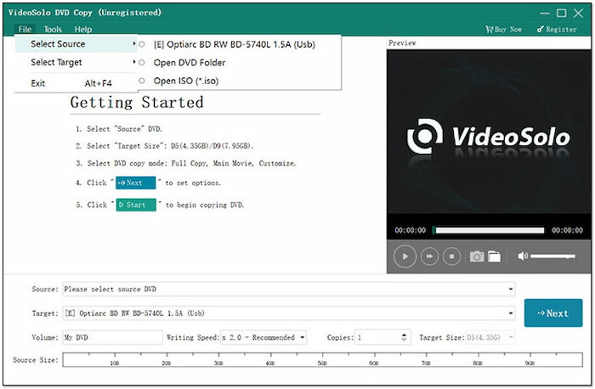Click the fast forward preview button
Screen dimensions: 595x389
(430, 256)
